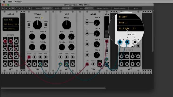The height and width of the screenshot is (97, 173).
Task: Click the VCO-1 V/OCT input jack
Action: (x=29, y=57)
